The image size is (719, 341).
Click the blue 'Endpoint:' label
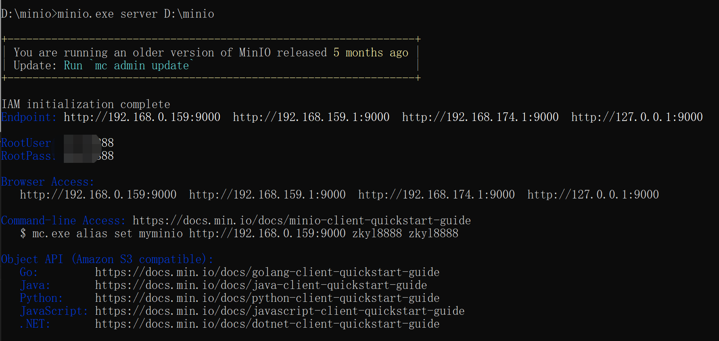tap(29, 117)
